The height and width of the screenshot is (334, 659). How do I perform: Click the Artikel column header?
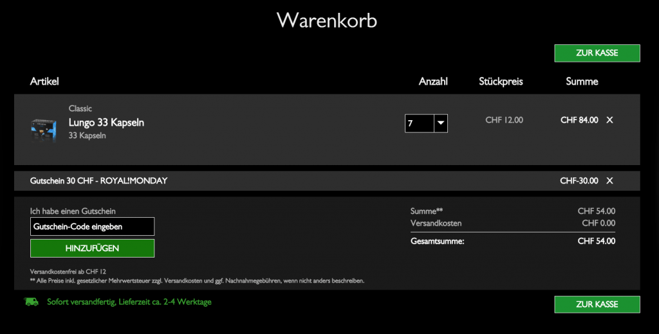pyautogui.click(x=44, y=82)
